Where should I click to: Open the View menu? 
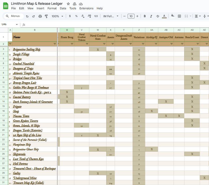point(30,8)
